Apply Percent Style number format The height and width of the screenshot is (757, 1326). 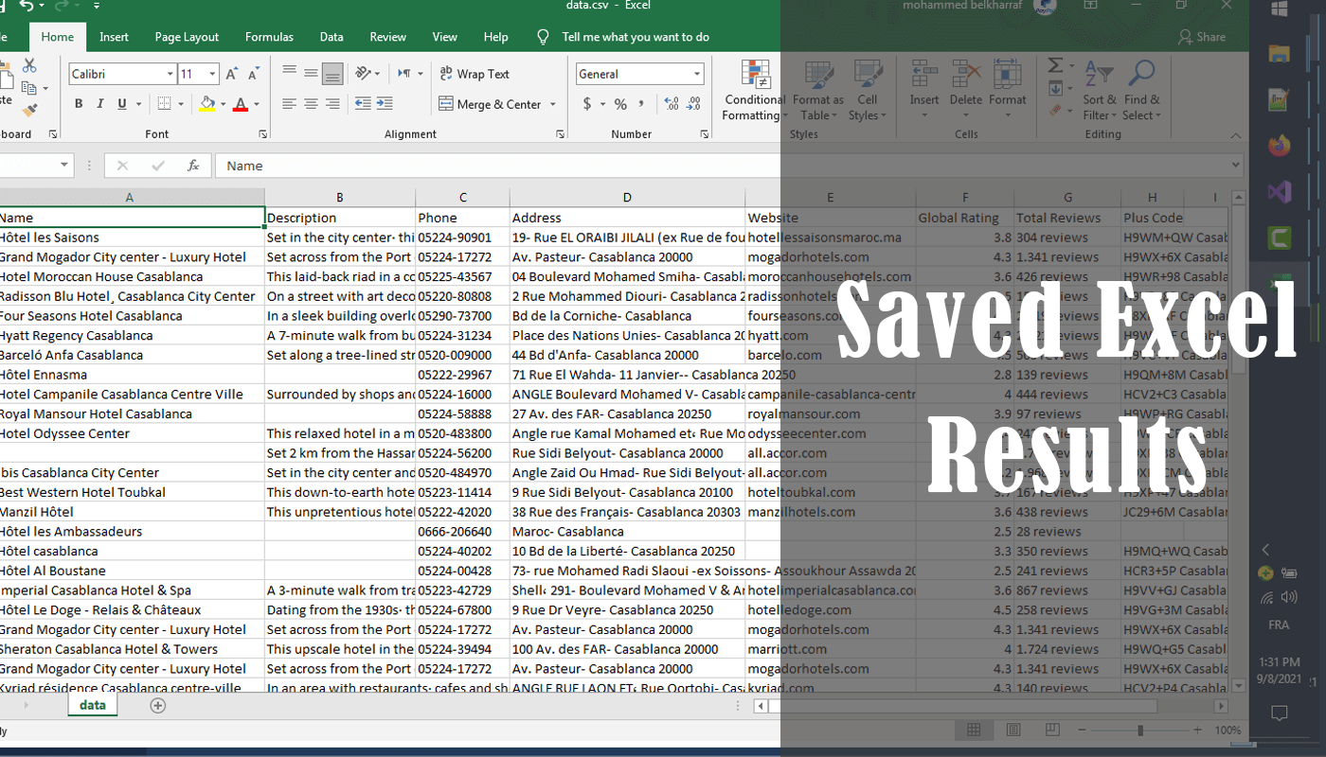pyautogui.click(x=620, y=104)
